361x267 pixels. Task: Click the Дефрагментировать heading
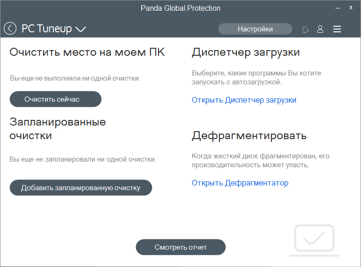pos(249,136)
